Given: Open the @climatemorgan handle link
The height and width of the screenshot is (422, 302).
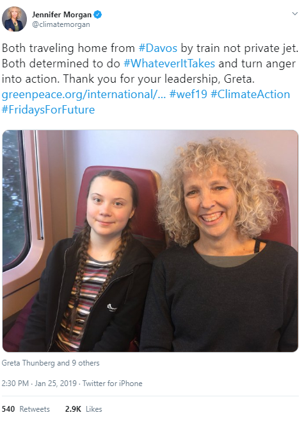Looking at the screenshot, I should coord(61,24).
